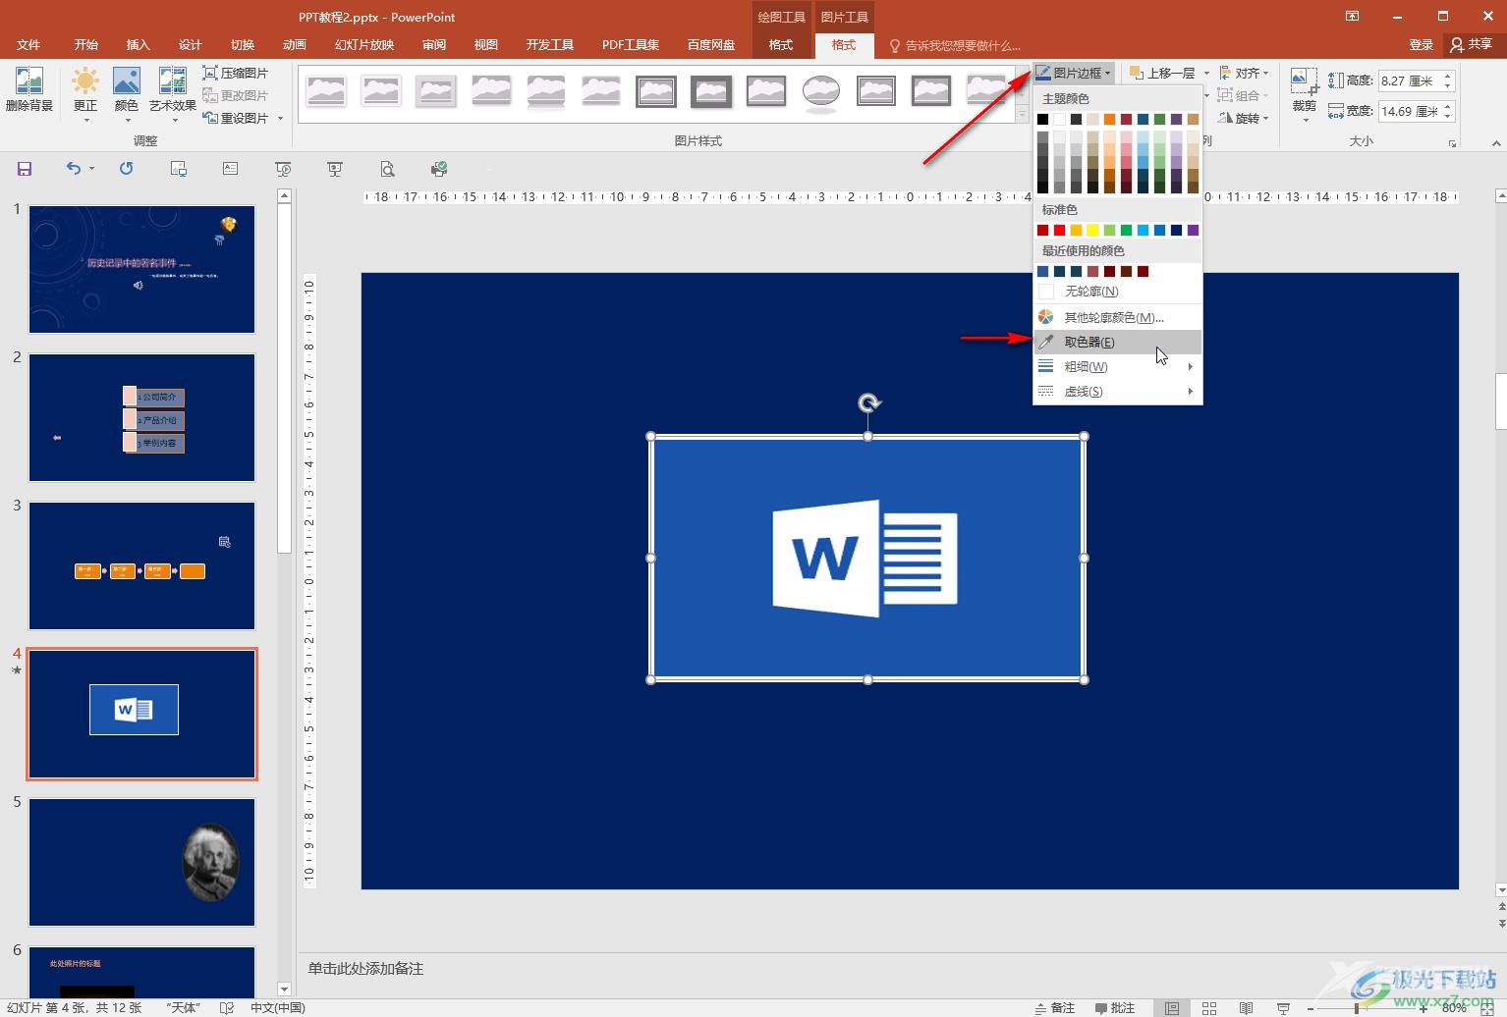
Task: Click Compress Pictures (压缩图片)
Action: pos(236,73)
